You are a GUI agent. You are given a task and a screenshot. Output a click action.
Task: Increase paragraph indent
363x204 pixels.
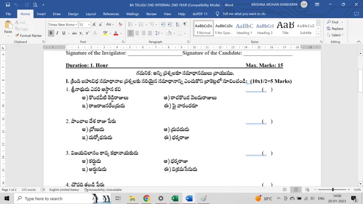169,25
